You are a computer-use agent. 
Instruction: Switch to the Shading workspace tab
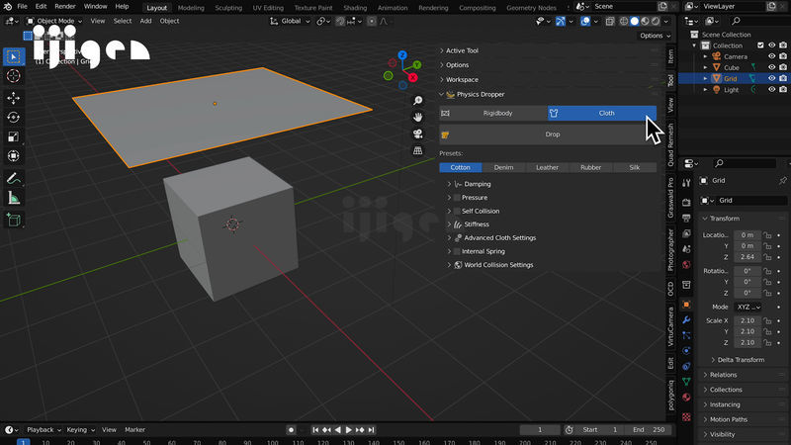pyautogui.click(x=355, y=8)
